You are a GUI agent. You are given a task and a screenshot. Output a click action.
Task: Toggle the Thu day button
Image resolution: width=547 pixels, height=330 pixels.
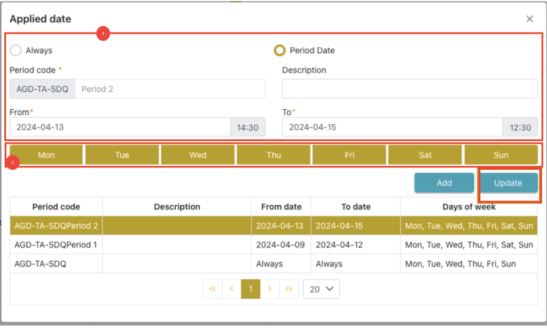pyautogui.click(x=273, y=155)
